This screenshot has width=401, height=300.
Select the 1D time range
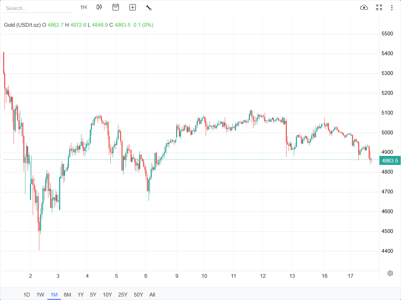click(27, 295)
